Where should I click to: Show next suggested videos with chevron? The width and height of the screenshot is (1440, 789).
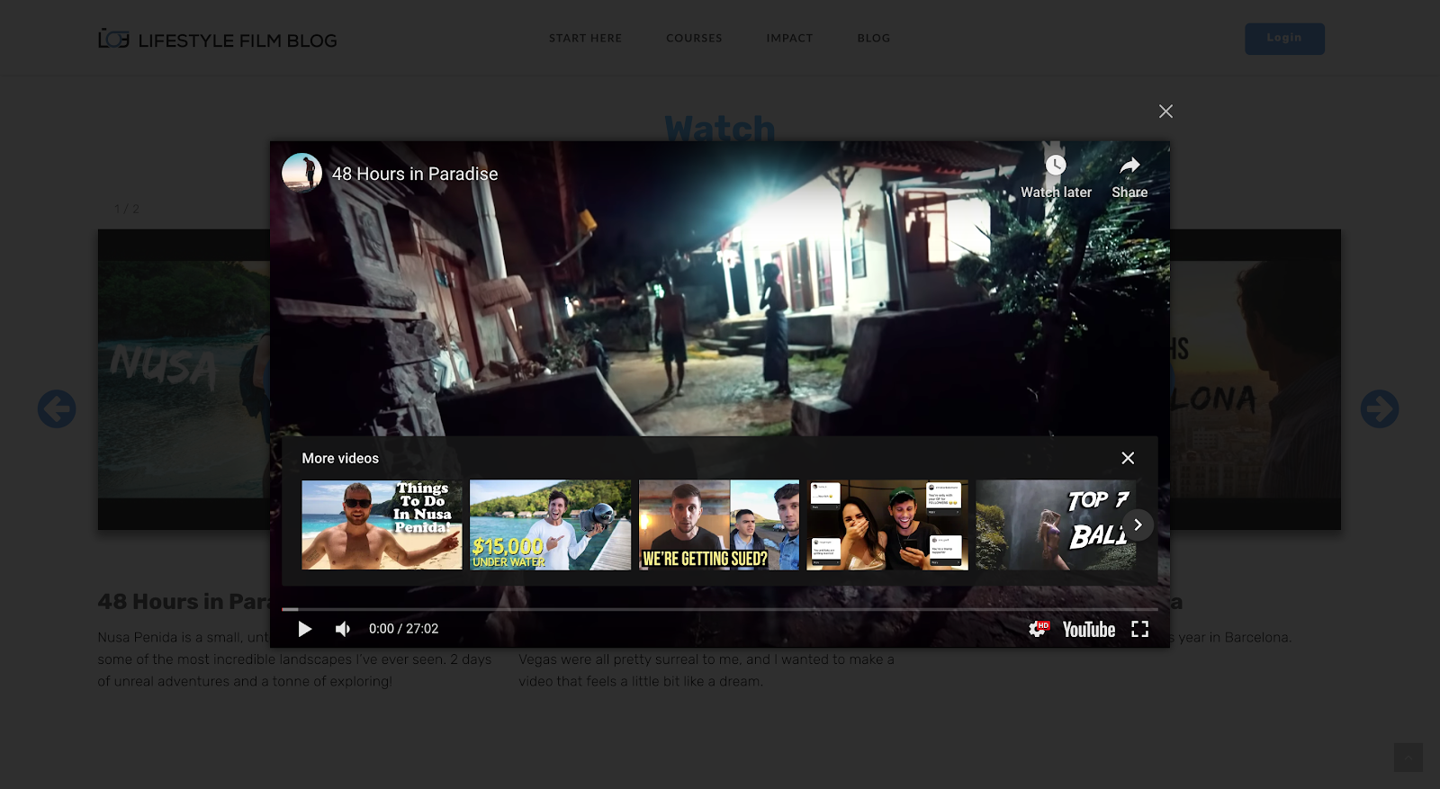1138,525
